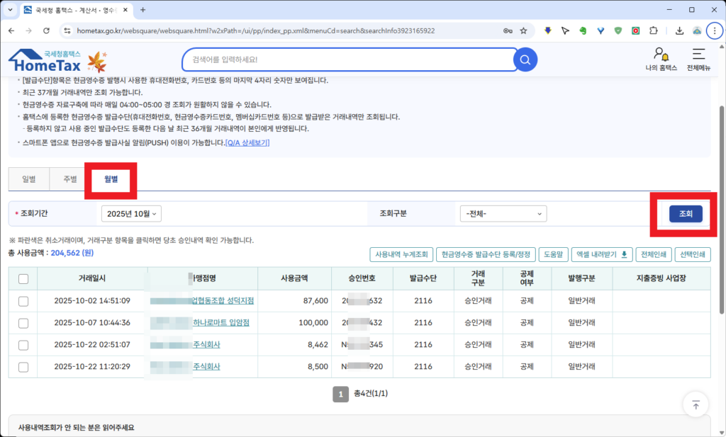Click the blue magnifier search icon
This screenshot has width=726, height=437.
525,60
